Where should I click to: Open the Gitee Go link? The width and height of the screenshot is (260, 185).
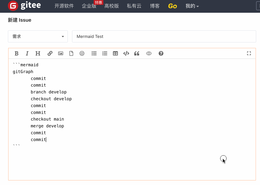(x=172, y=6)
